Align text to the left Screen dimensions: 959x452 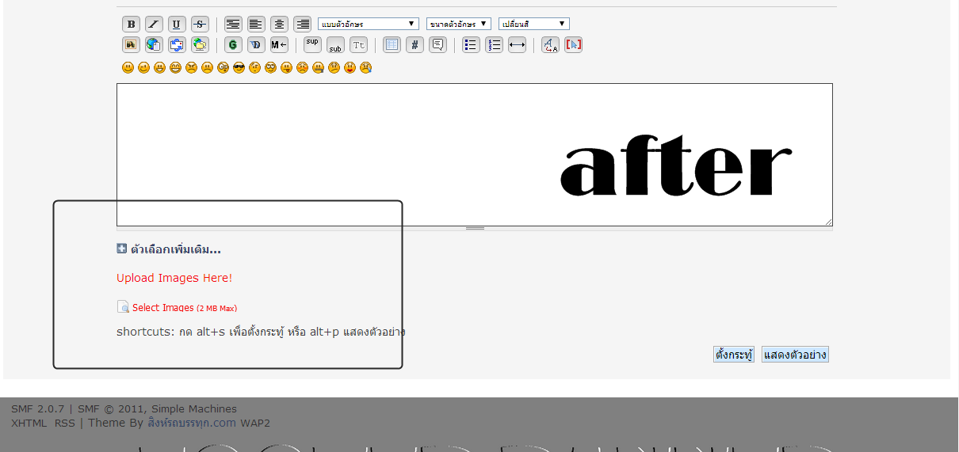[x=256, y=24]
